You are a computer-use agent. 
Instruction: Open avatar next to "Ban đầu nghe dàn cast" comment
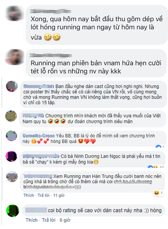point(12,86)
